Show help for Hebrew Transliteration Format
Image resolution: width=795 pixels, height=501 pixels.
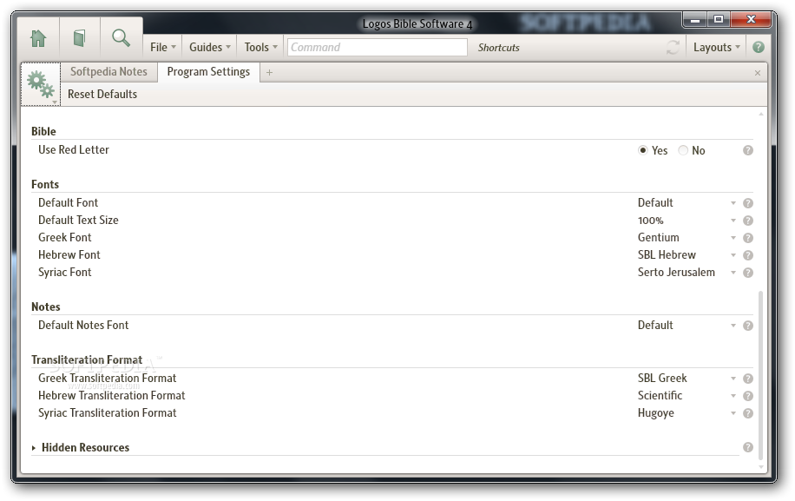pyautogui.click(x=748, y=396)
